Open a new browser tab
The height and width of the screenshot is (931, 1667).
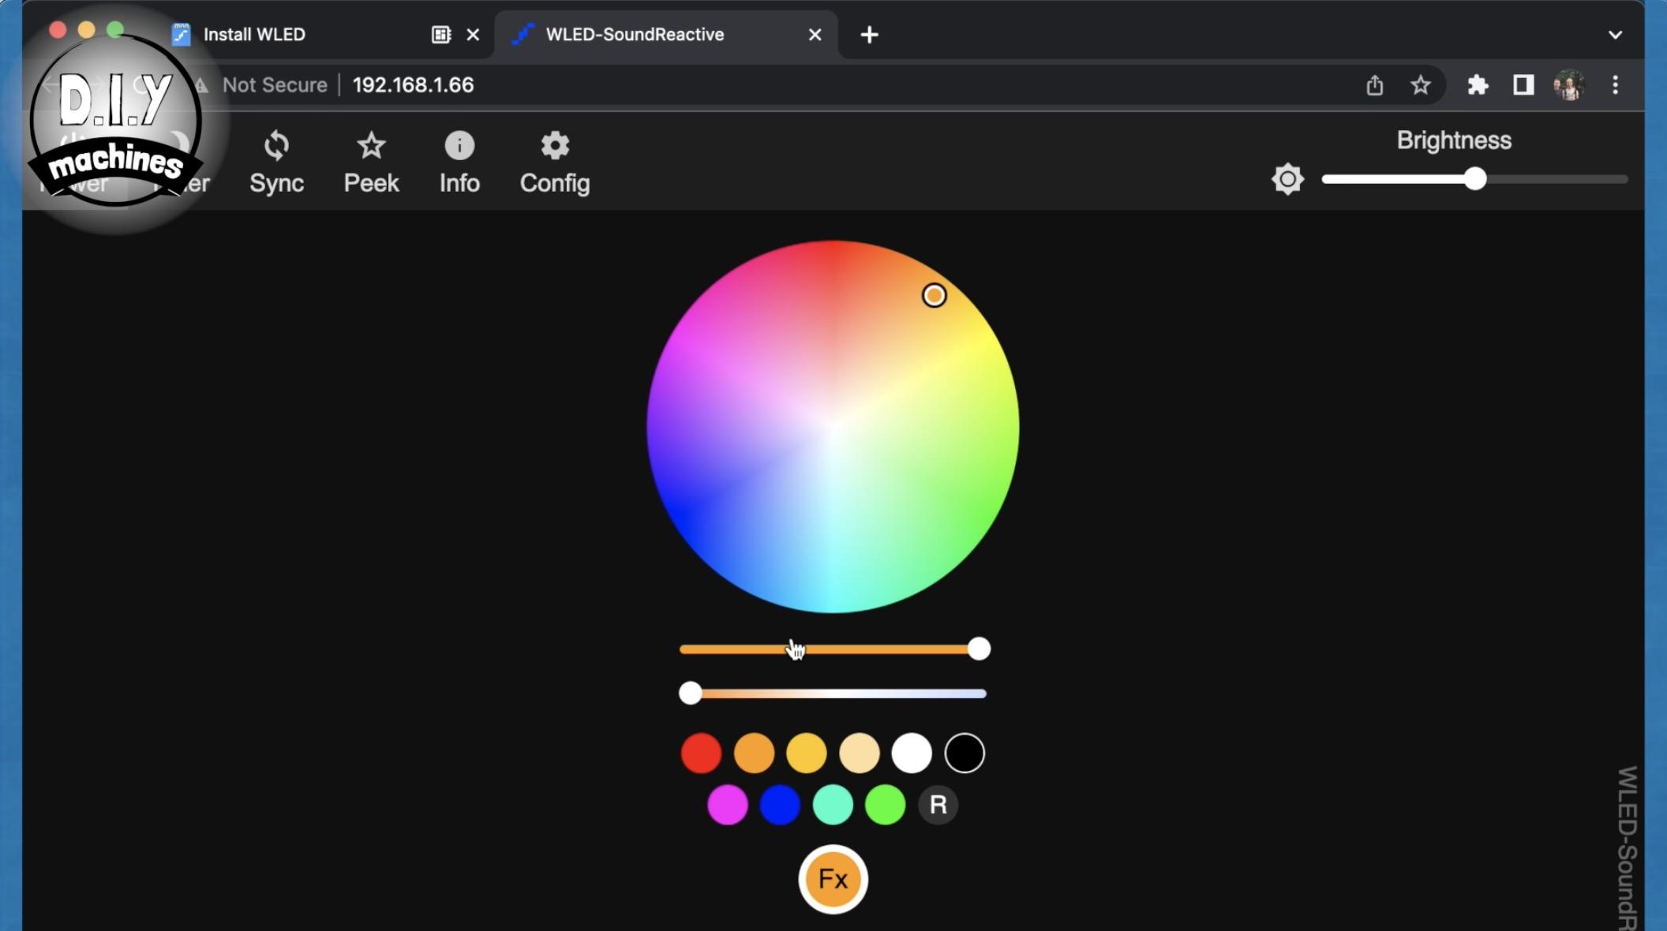coord(869,35)
